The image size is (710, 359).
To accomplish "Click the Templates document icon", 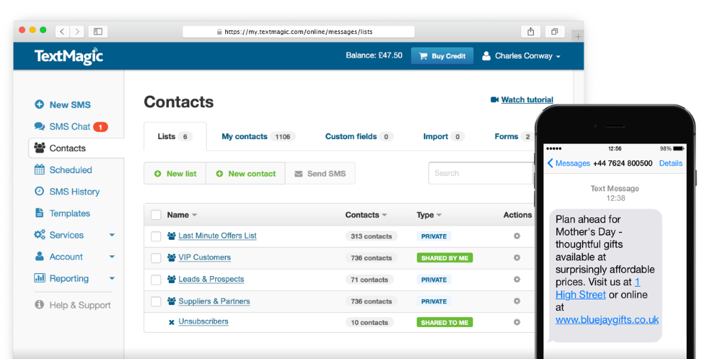I will [x=39, y=213].
